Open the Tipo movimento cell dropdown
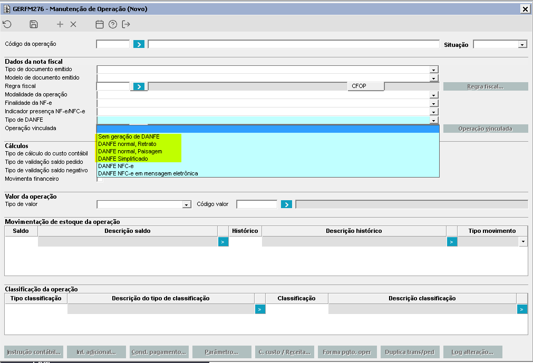 point(523,242)
